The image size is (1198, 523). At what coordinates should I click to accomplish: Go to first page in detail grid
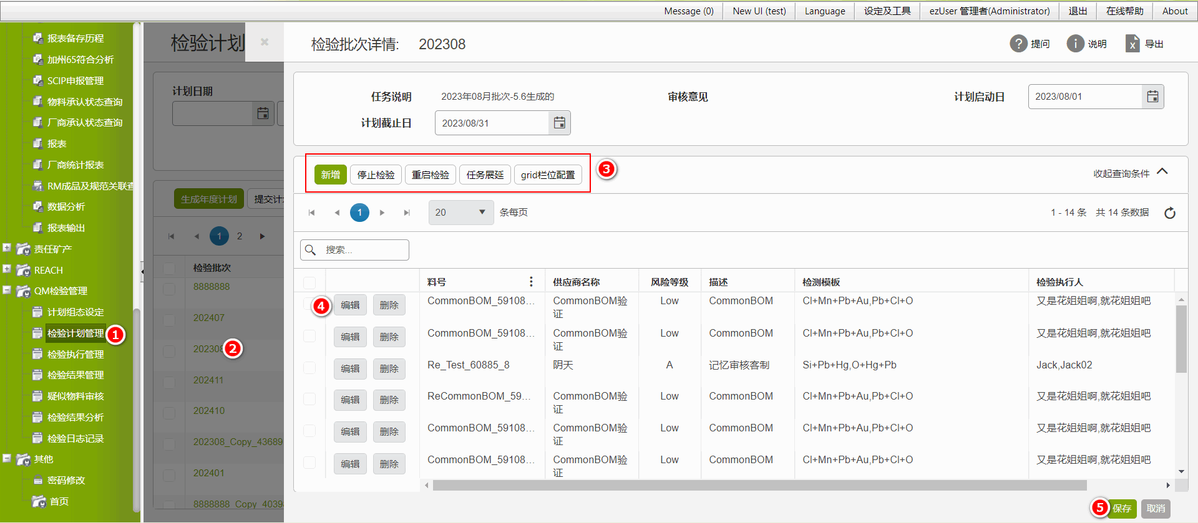pyautogui.click(x=311, y=213)
